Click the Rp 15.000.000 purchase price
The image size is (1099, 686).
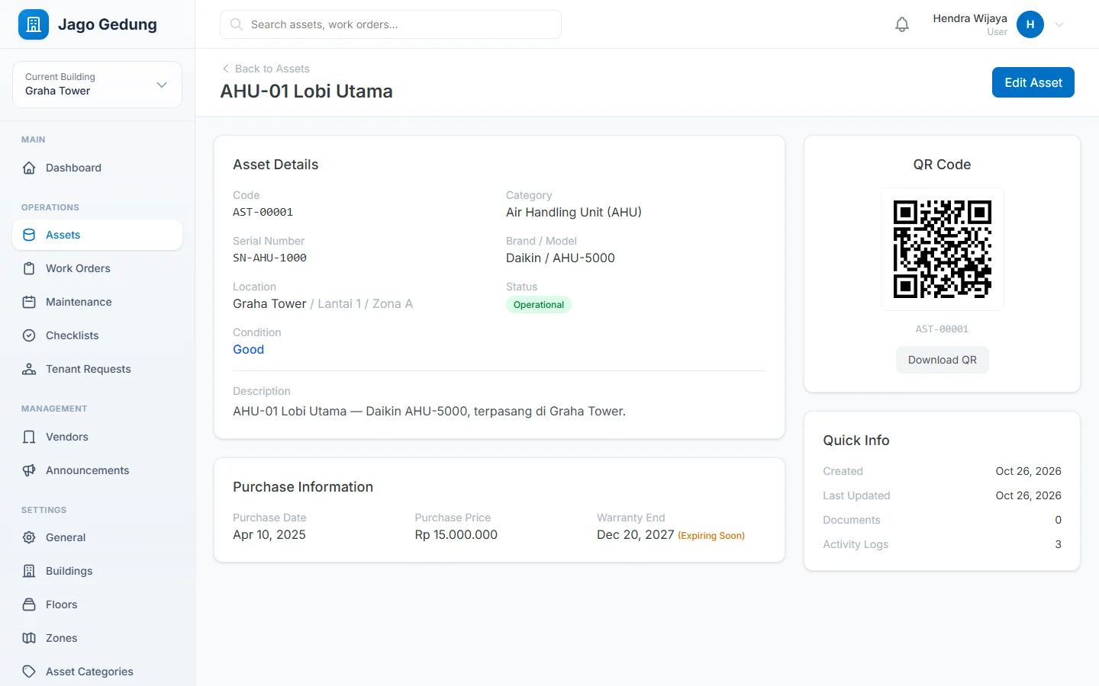click(456, 534)
